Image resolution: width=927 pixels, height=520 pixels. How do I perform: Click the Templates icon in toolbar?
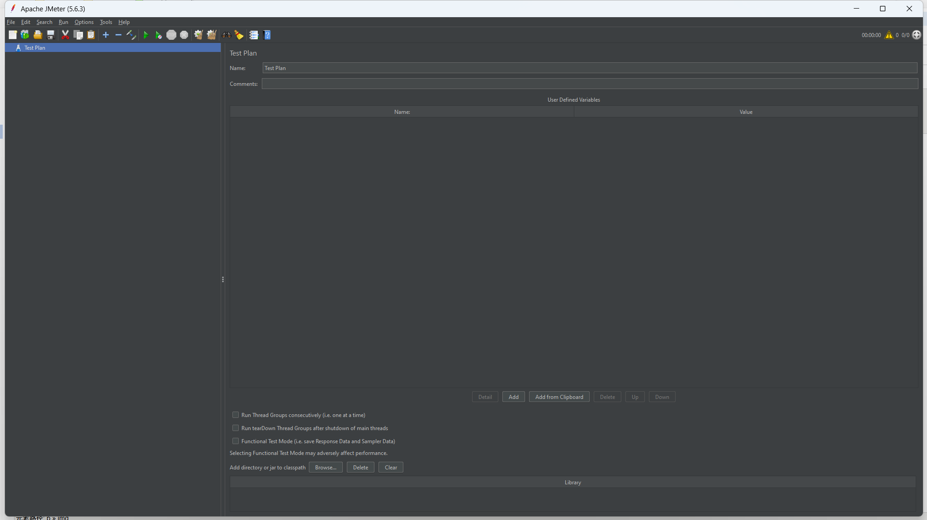point(25,35)
